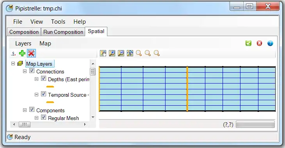Switch to the Composition tab
Image resolution: width=285 pixels, height=148 pixels.
click(24, 32)
